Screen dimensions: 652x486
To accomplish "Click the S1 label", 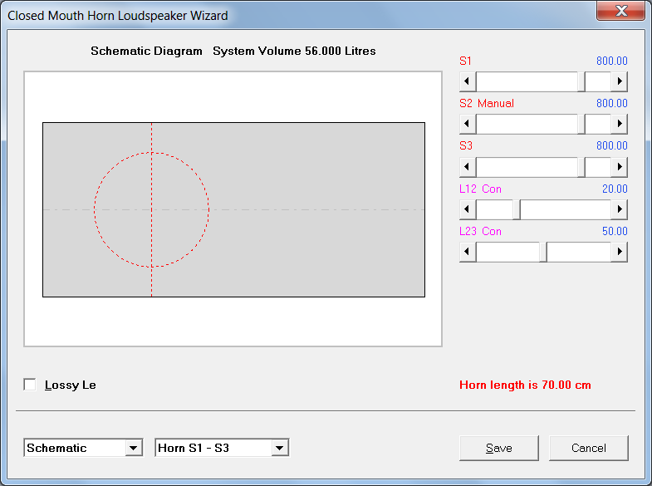I will (465, 61).
